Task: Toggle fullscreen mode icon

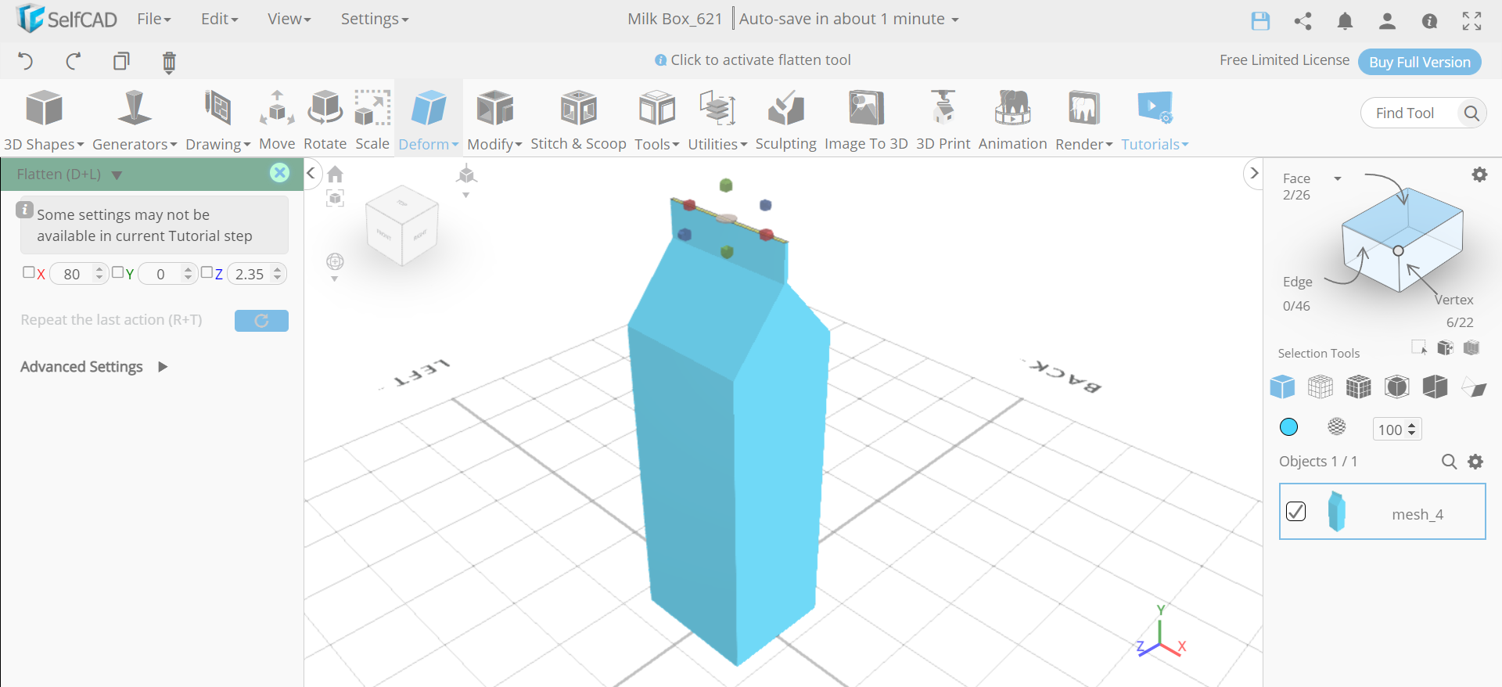Action: point(1471,21)
